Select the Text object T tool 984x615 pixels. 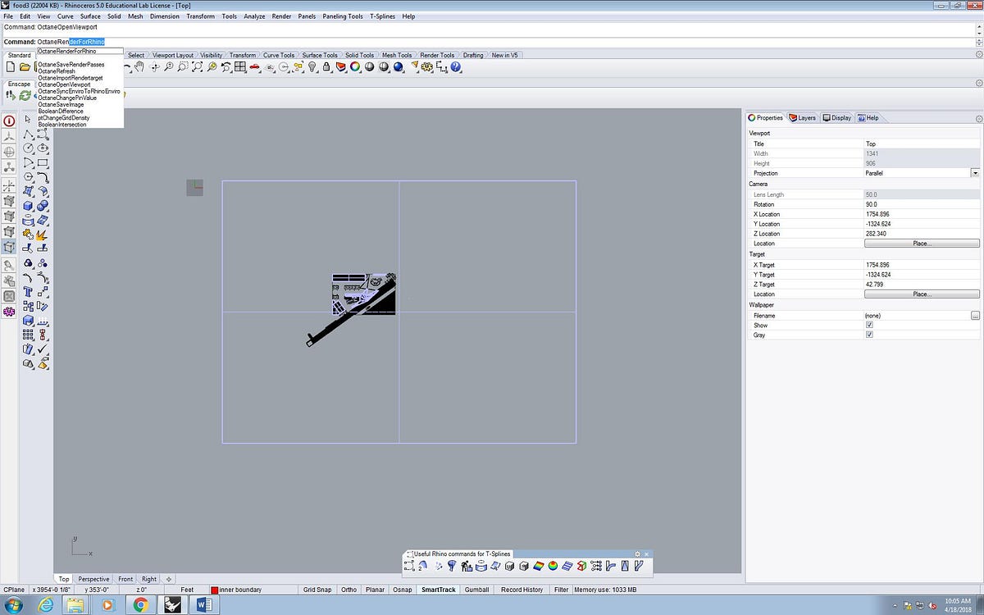pos(28,290)
